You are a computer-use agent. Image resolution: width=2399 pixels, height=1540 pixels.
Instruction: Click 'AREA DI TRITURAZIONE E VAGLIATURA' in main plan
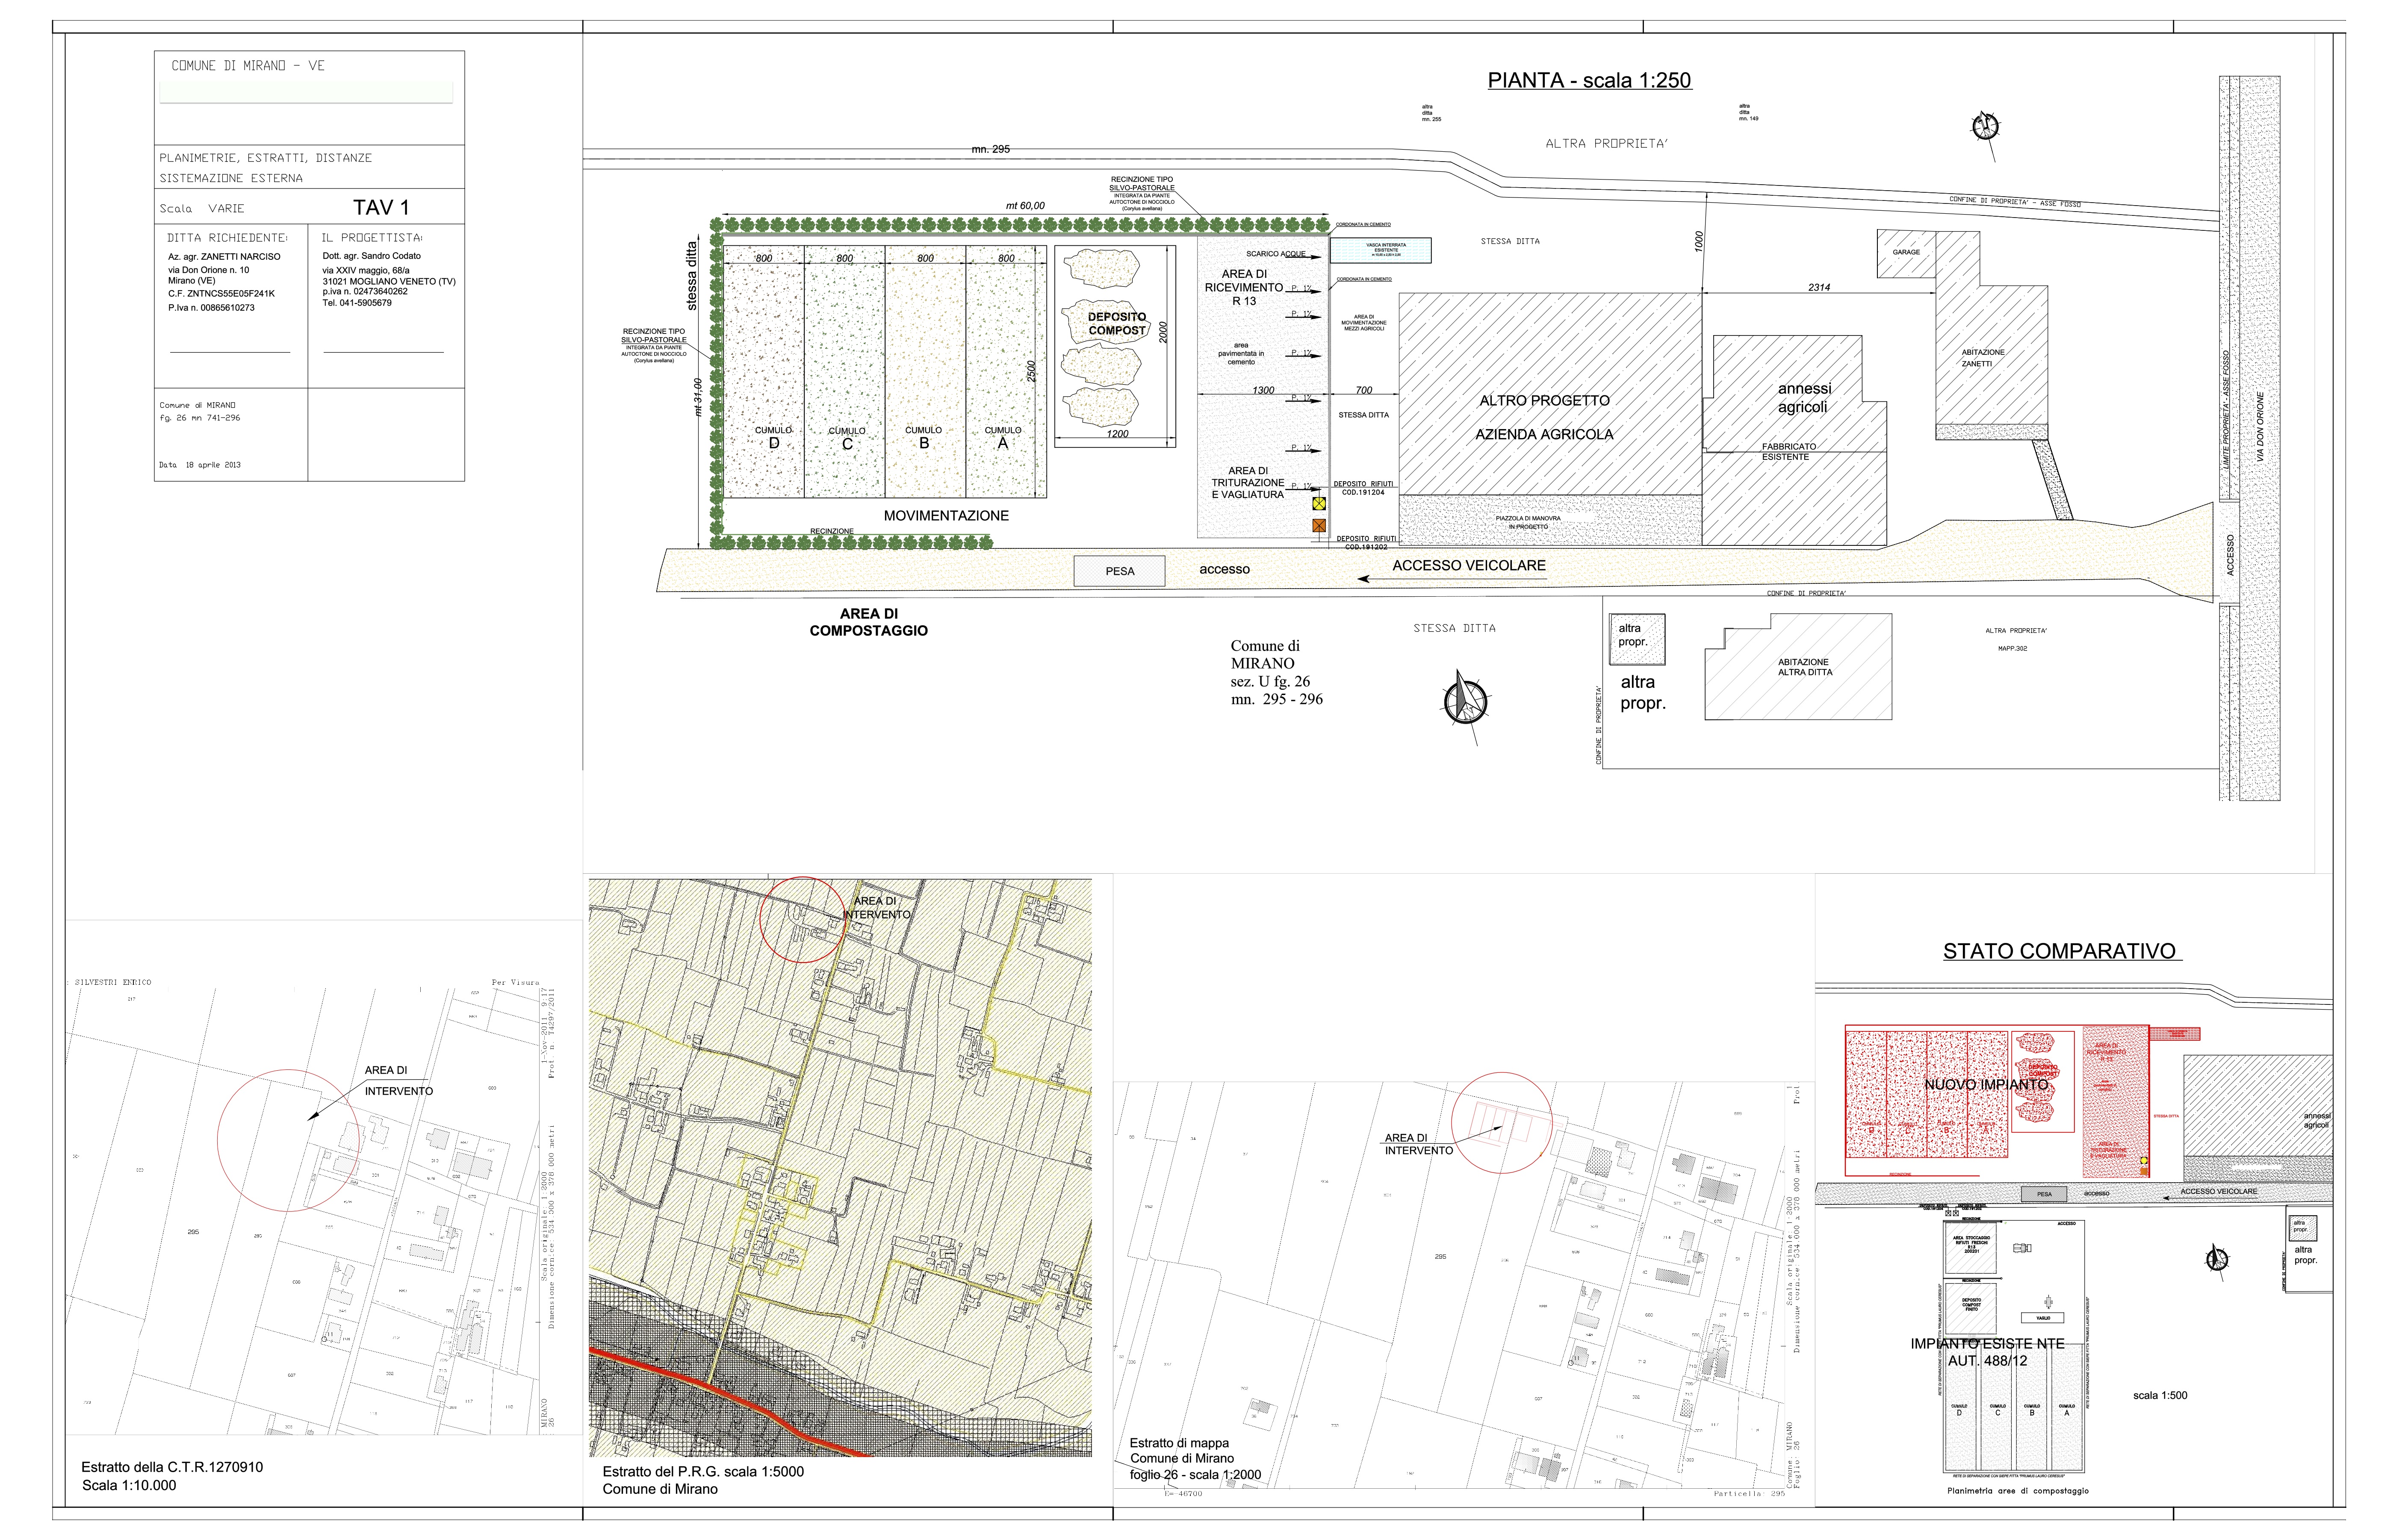(1248, 482)
